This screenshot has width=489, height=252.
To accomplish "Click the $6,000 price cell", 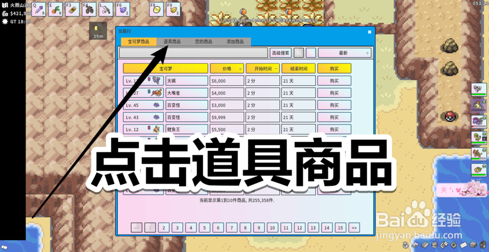I will 227,81.
